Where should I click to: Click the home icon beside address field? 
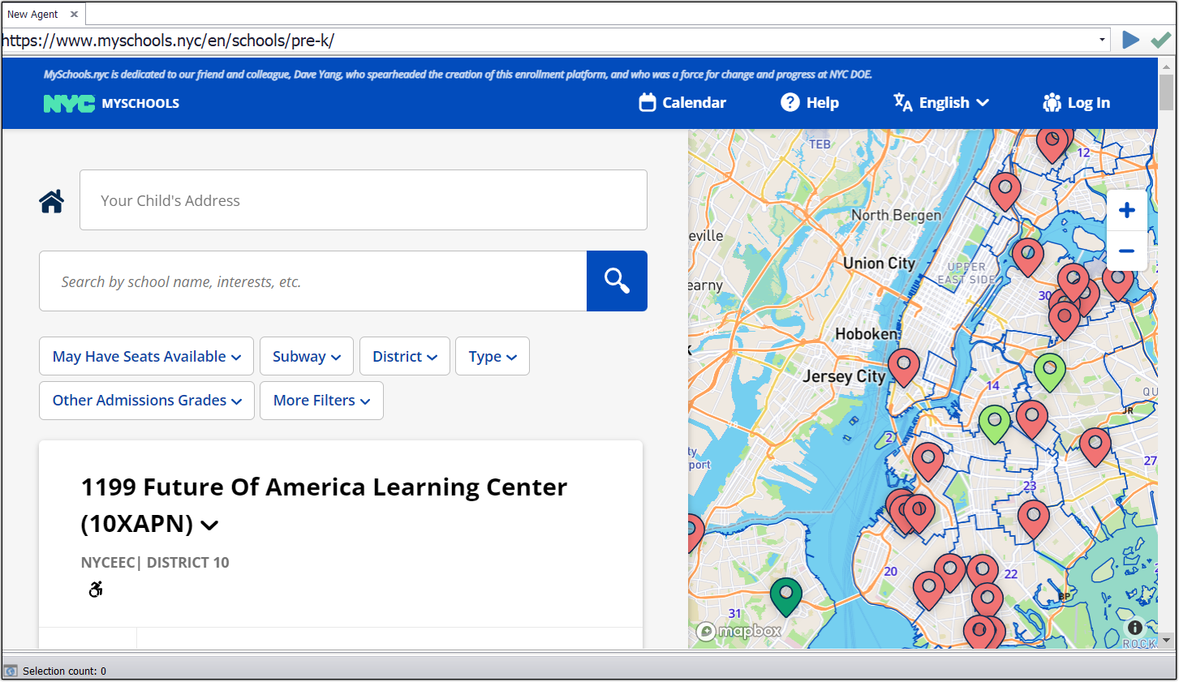(x=52, y=201)
